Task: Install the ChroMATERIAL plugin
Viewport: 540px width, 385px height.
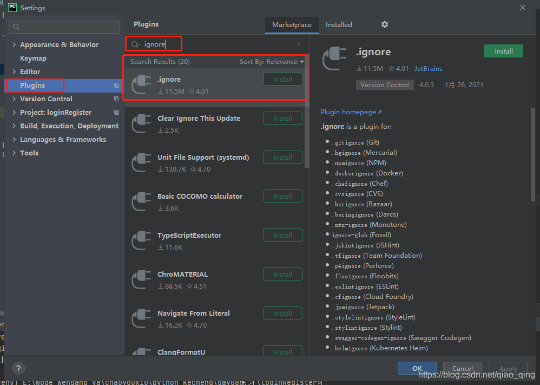Action: coord(283,274)
